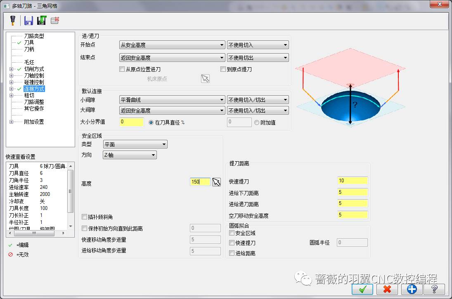Select 刀路调整 in tree
452x299 pixels.
pos(34,102)
